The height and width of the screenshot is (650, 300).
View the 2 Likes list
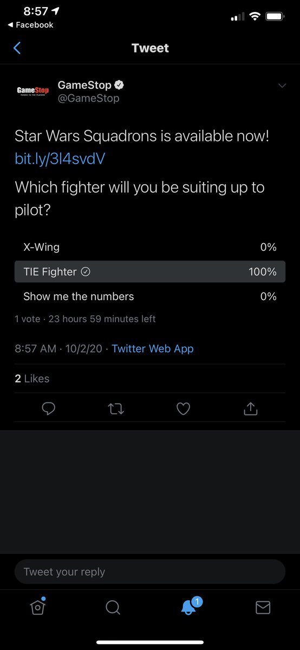point(32,379)
